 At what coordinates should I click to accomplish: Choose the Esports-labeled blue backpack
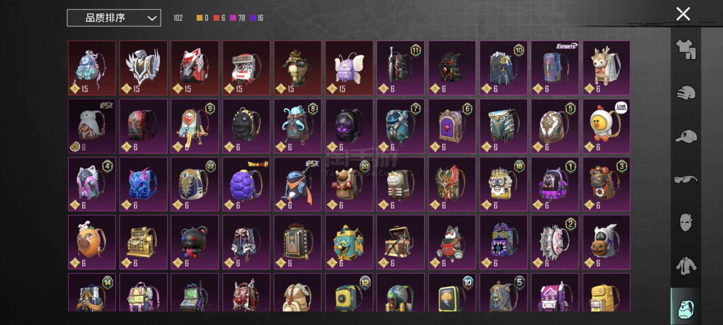[x=555, y=68]
